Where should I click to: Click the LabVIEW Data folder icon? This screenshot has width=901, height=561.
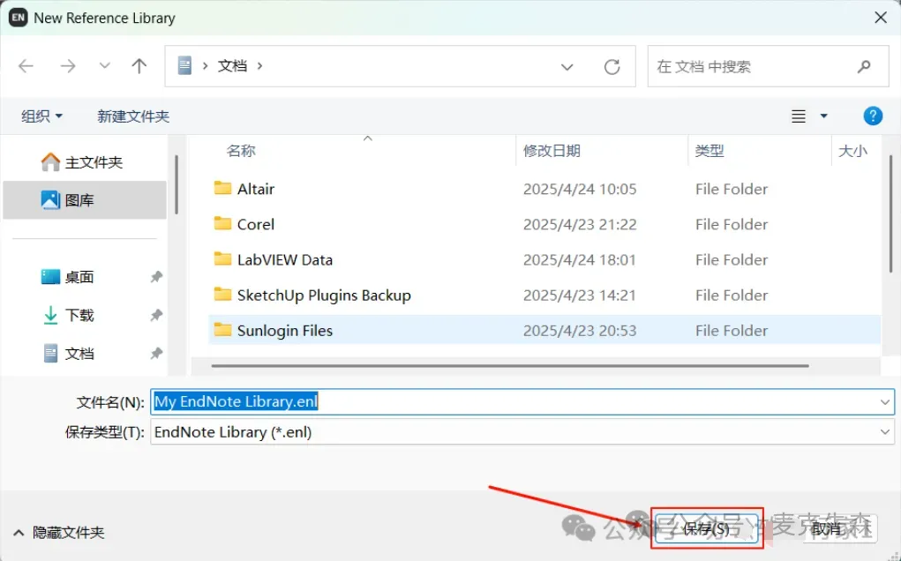click(222, 259)
